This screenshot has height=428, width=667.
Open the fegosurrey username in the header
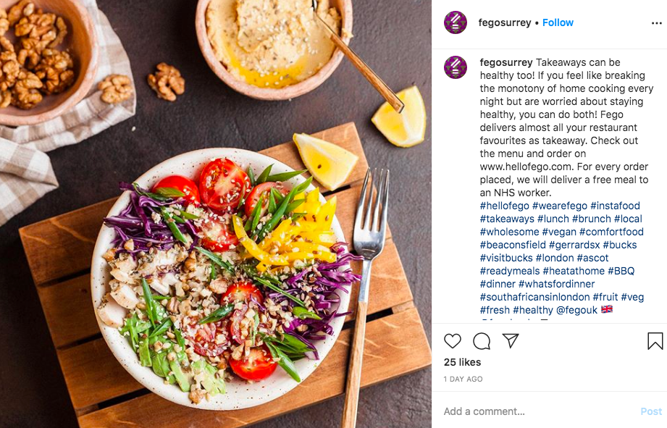(505, 22)
